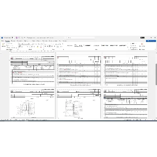Click the Undo arrow in the quick access toolbar
157x157 pixels.
coord(19,38)
